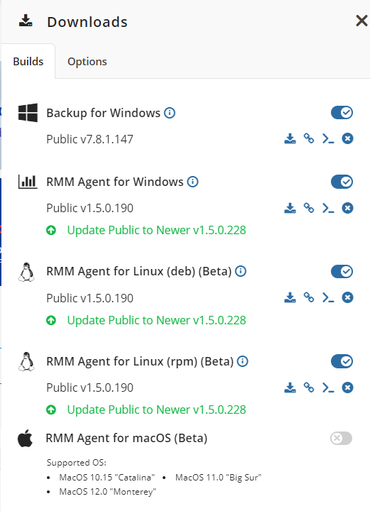Image resolution: width=370 pixels, height=511 pixels.
Task: Remove RMM Agent for Windows build
Action: click(x=347, y=208)
